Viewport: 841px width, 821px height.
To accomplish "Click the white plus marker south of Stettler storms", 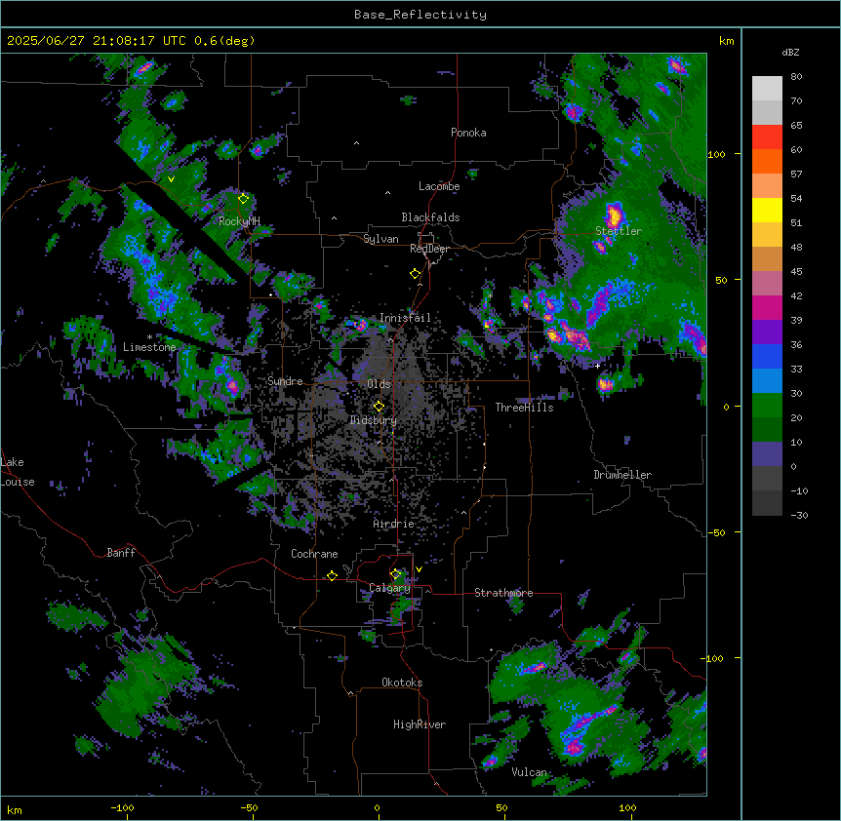I will 597,366.
